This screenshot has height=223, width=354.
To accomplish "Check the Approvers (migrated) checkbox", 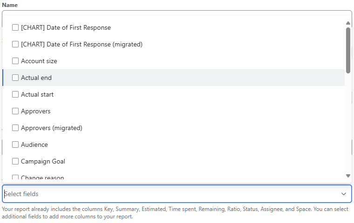I will tap(15, 128).
